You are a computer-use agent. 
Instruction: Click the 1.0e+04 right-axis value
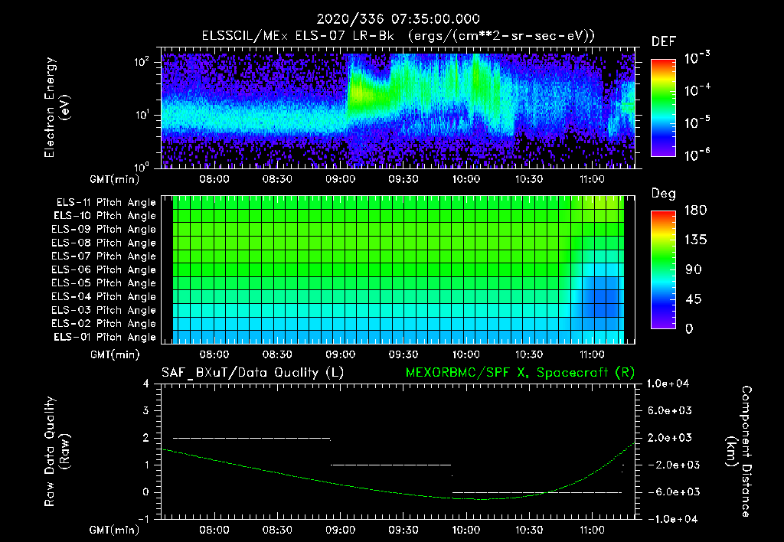pyautogui.click(x=668, y=384)
